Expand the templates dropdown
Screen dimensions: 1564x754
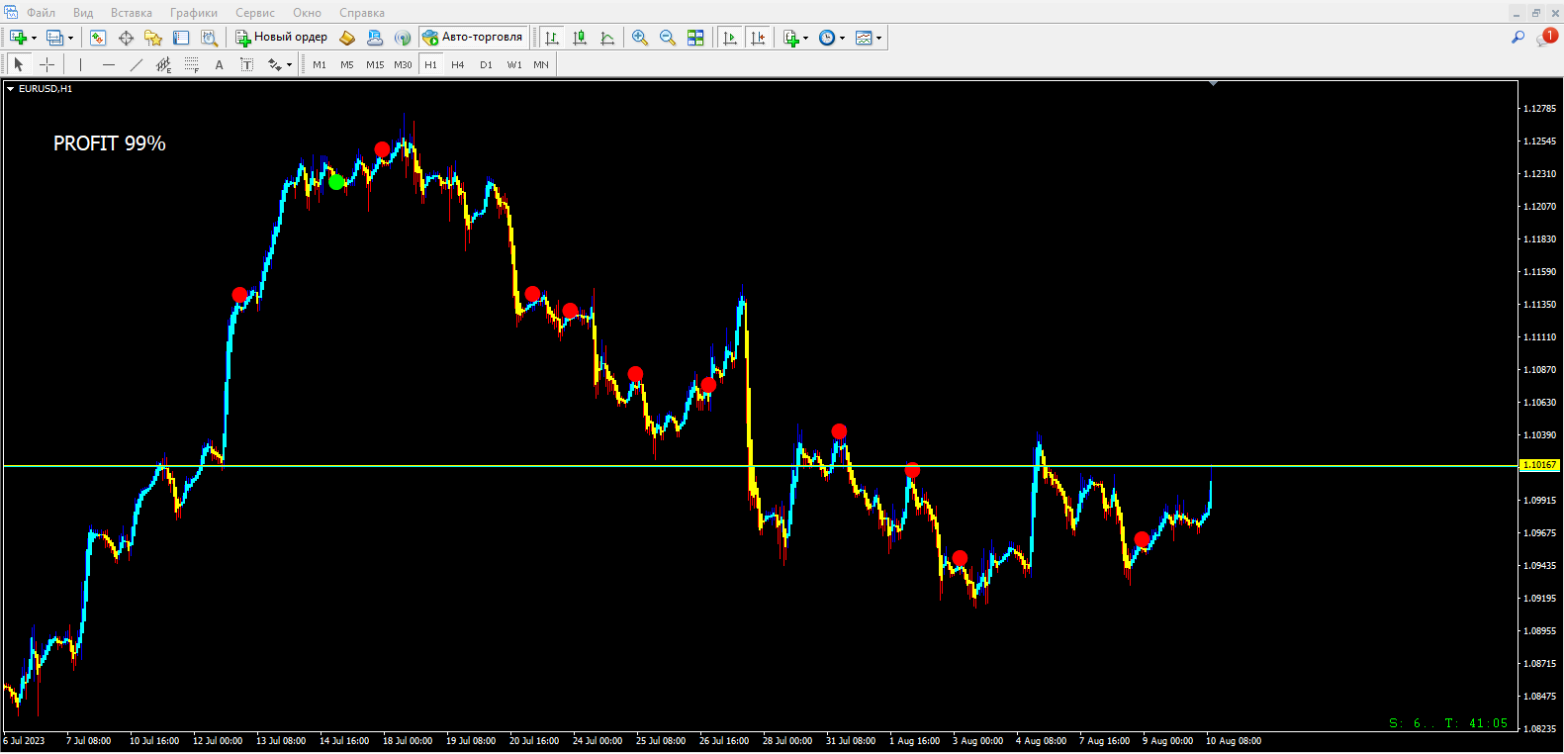(x=878, y=39)
